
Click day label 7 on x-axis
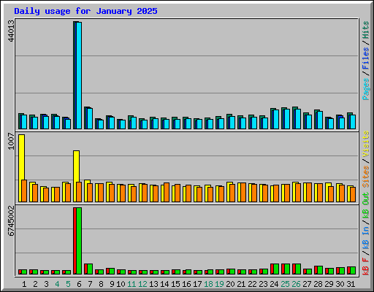point(90,284)
